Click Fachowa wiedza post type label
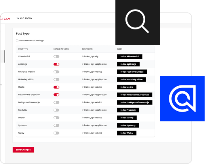 (x=27, y=72)
